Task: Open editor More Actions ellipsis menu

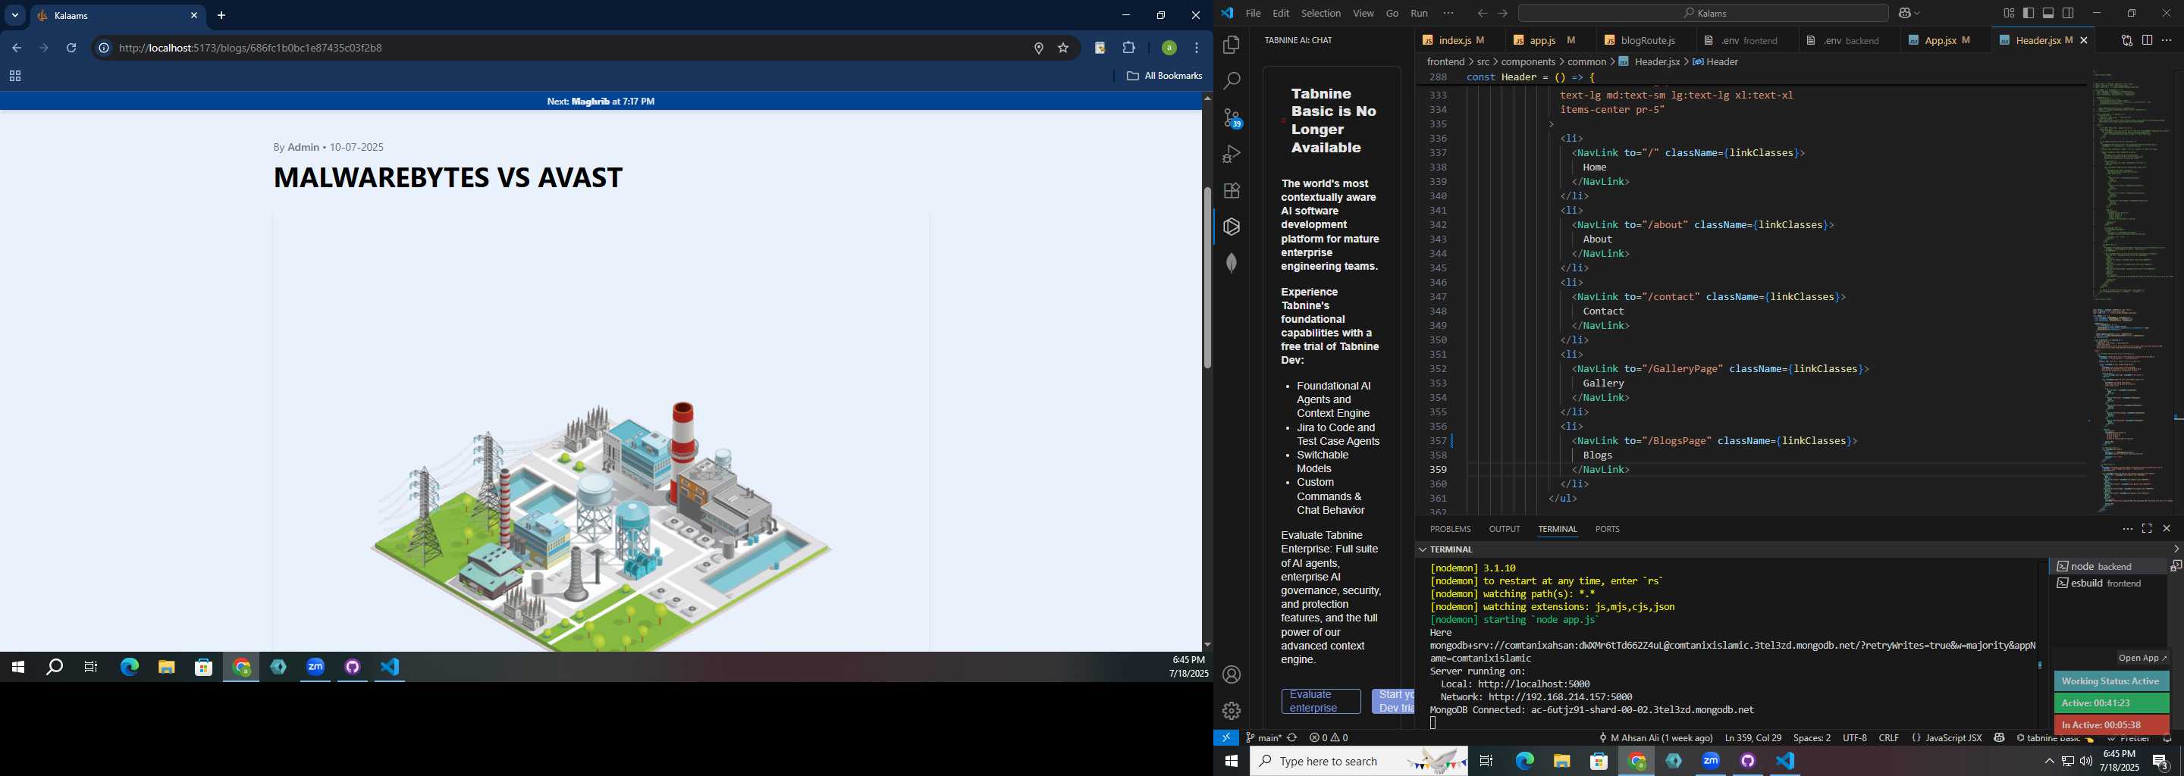Action: (2167, 41)
